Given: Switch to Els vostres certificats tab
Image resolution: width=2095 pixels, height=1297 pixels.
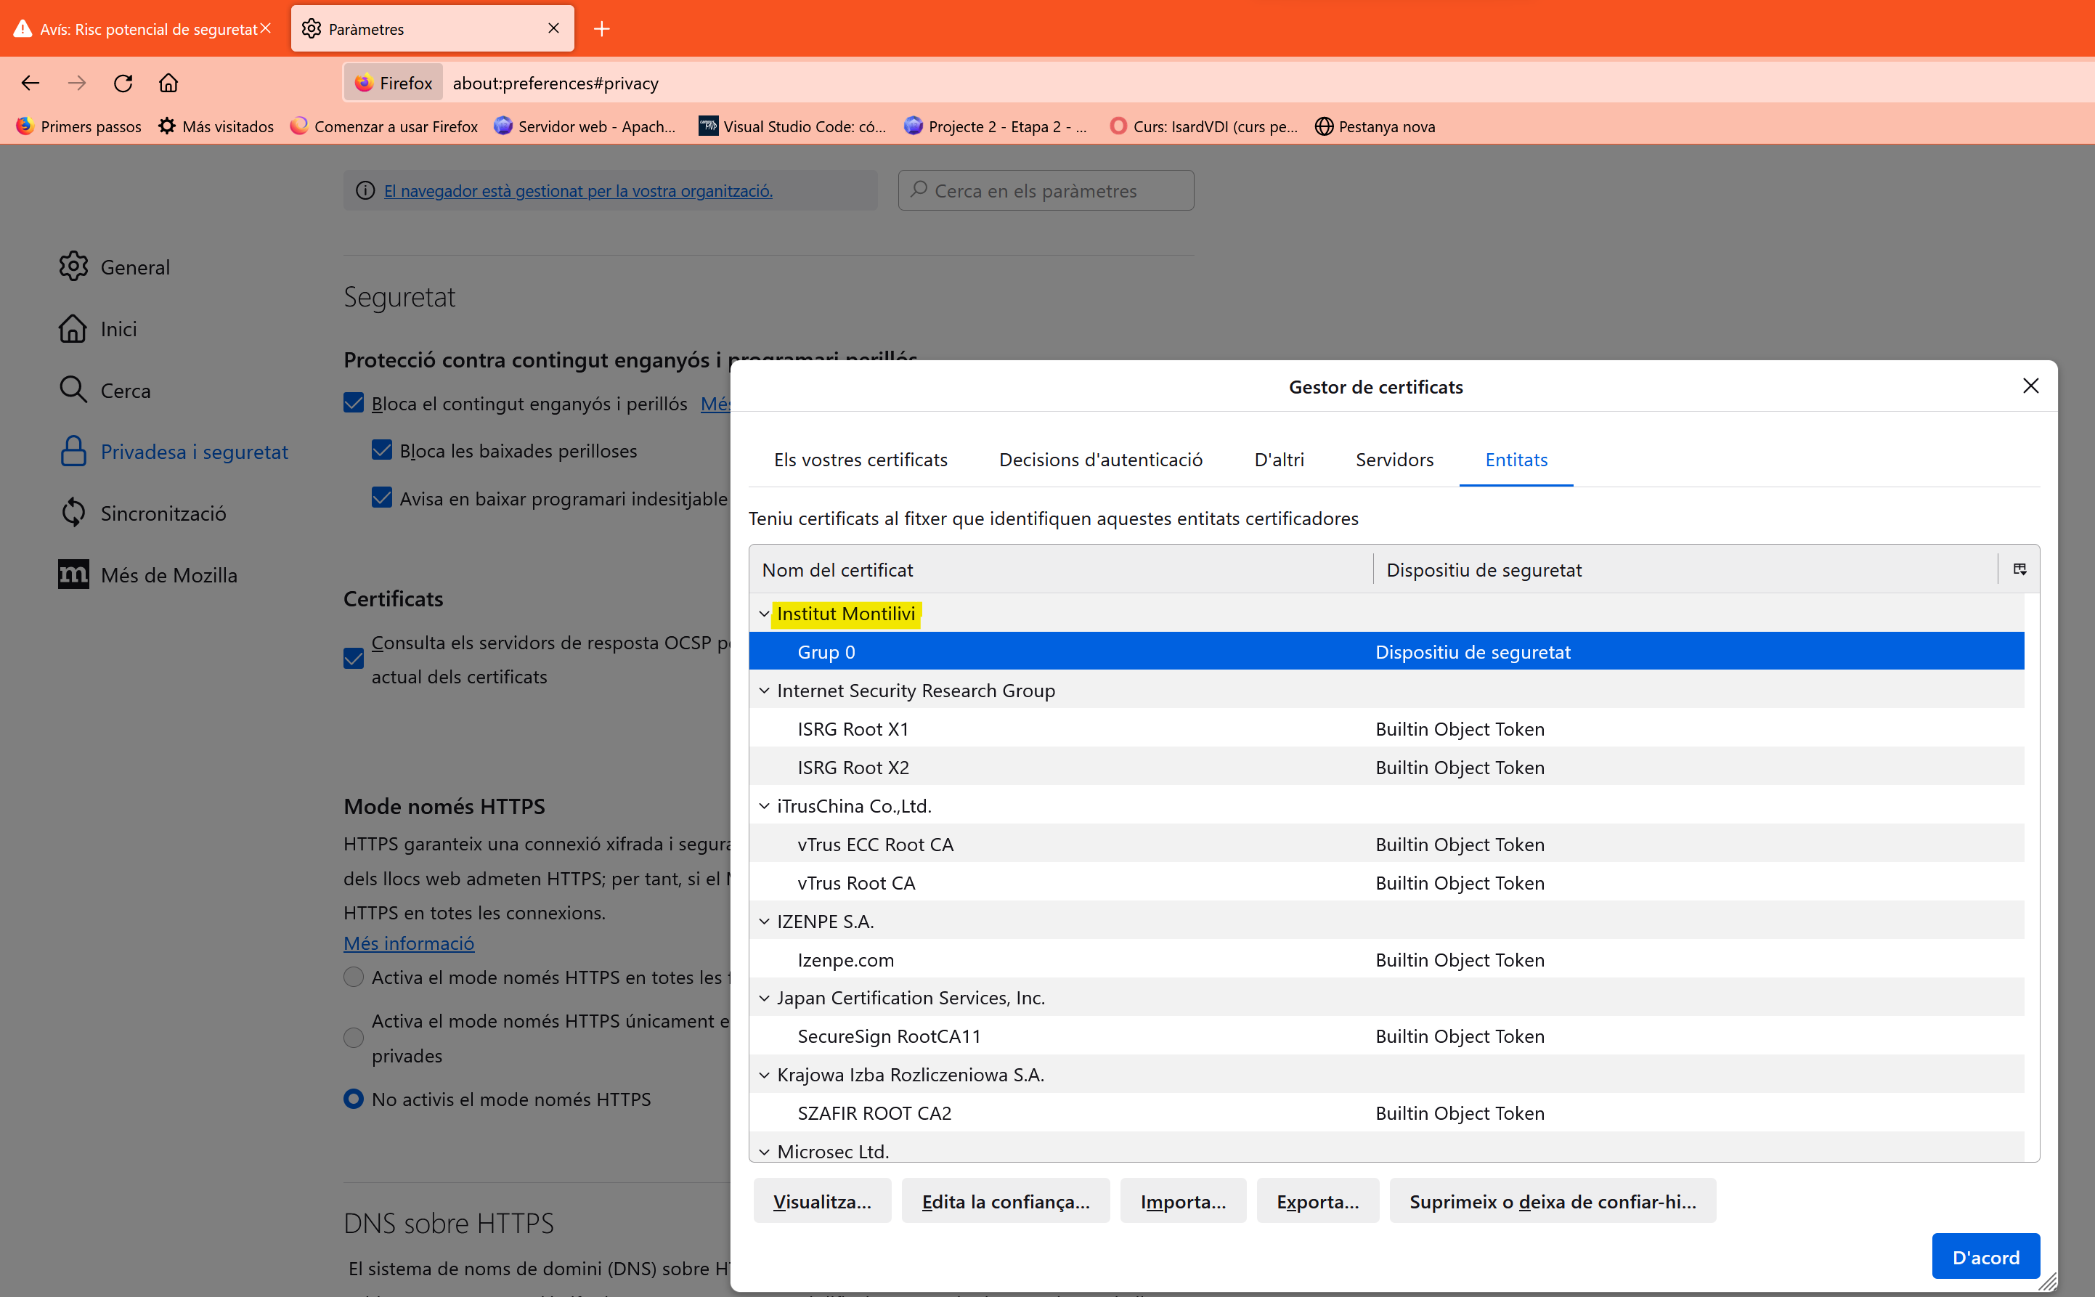Looking at the screenshot, I should (x=860, y=460).
